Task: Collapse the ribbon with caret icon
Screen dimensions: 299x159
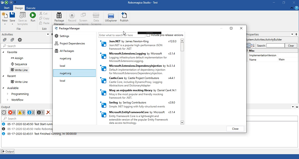Action: tap(292, 8)
